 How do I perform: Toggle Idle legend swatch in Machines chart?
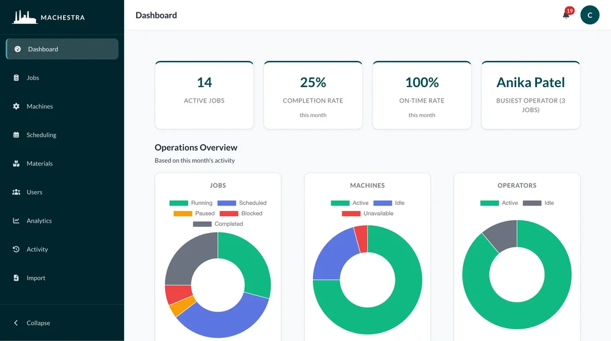(x=382, y=203)
